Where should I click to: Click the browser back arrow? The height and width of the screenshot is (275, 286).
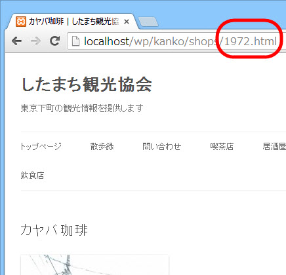16,41
